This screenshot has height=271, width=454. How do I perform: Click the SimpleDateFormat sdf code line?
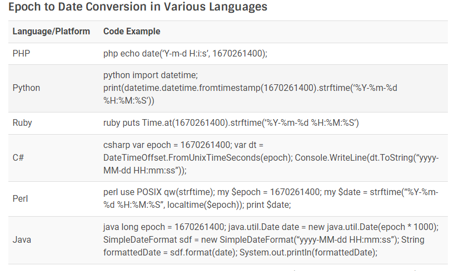tap(264, 240)
